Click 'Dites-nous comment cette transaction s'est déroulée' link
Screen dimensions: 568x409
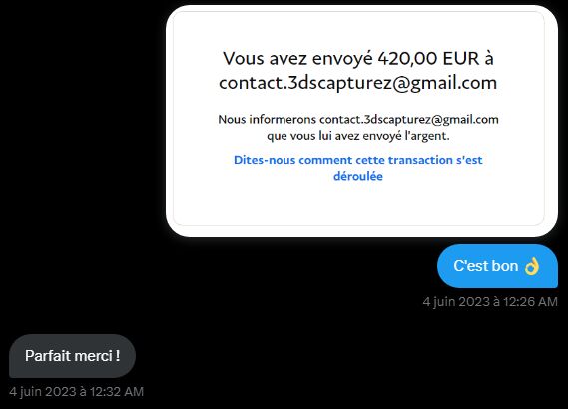pyautogui.click(x=358, y=168)
